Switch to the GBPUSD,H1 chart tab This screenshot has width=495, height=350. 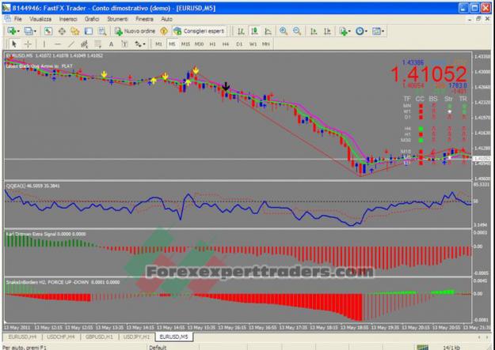coord(99,337)
